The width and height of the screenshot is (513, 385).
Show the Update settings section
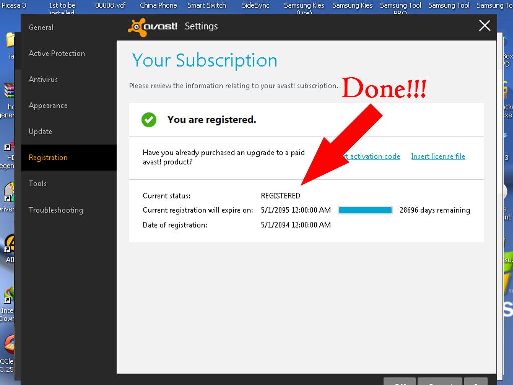40,131
